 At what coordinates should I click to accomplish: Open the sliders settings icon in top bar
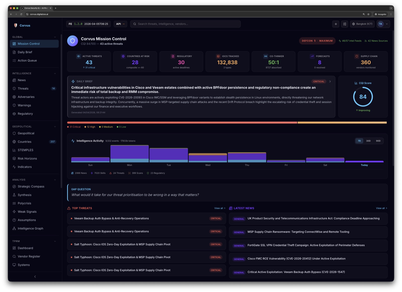[345, 24]
